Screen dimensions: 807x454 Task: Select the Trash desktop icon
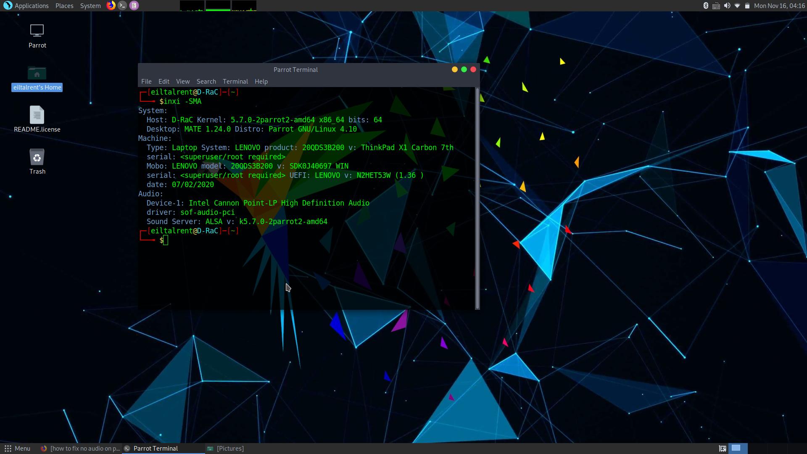37,161
